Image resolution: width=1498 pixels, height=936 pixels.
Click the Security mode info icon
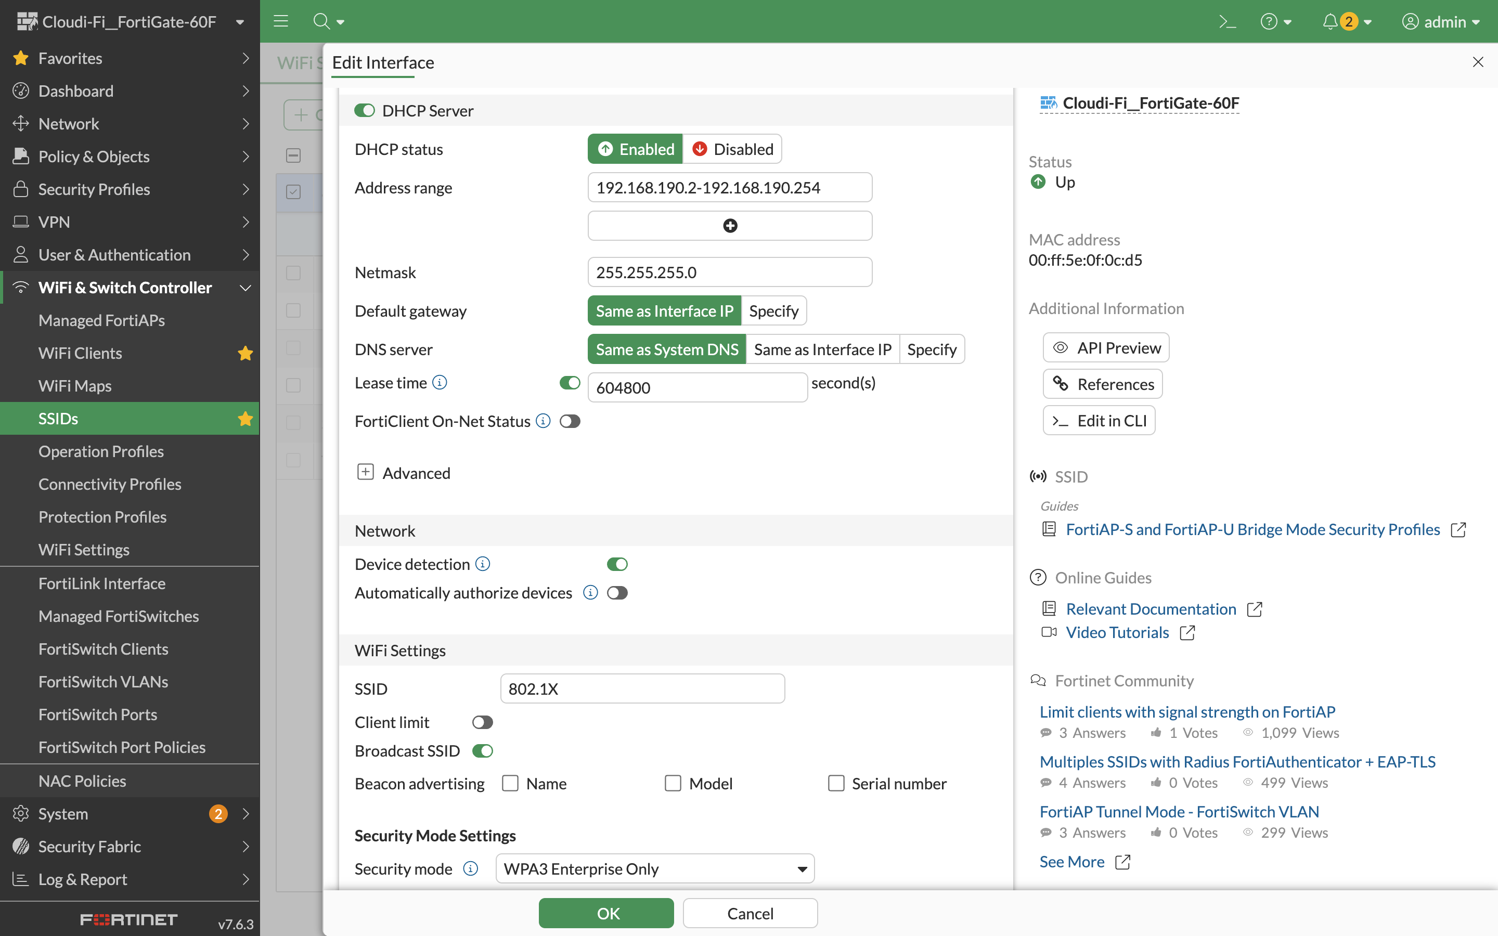pyautogui.click(x=470, y=868)
